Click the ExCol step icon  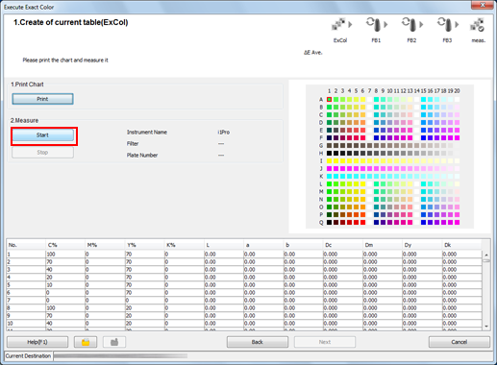click(337, 24)
